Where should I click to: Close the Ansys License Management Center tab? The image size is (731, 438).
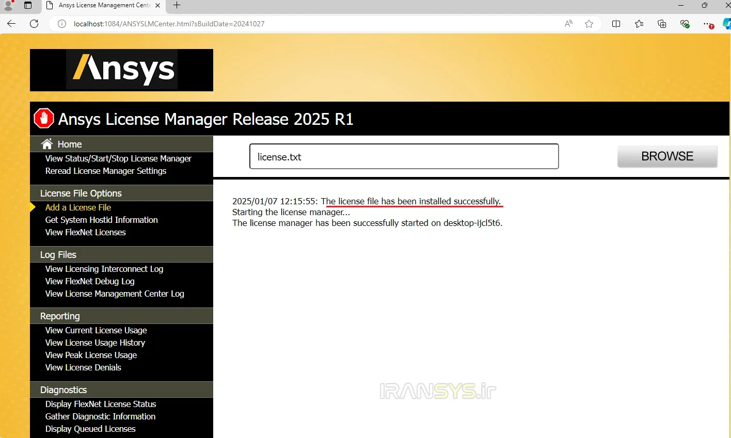(x=157, y=5)
